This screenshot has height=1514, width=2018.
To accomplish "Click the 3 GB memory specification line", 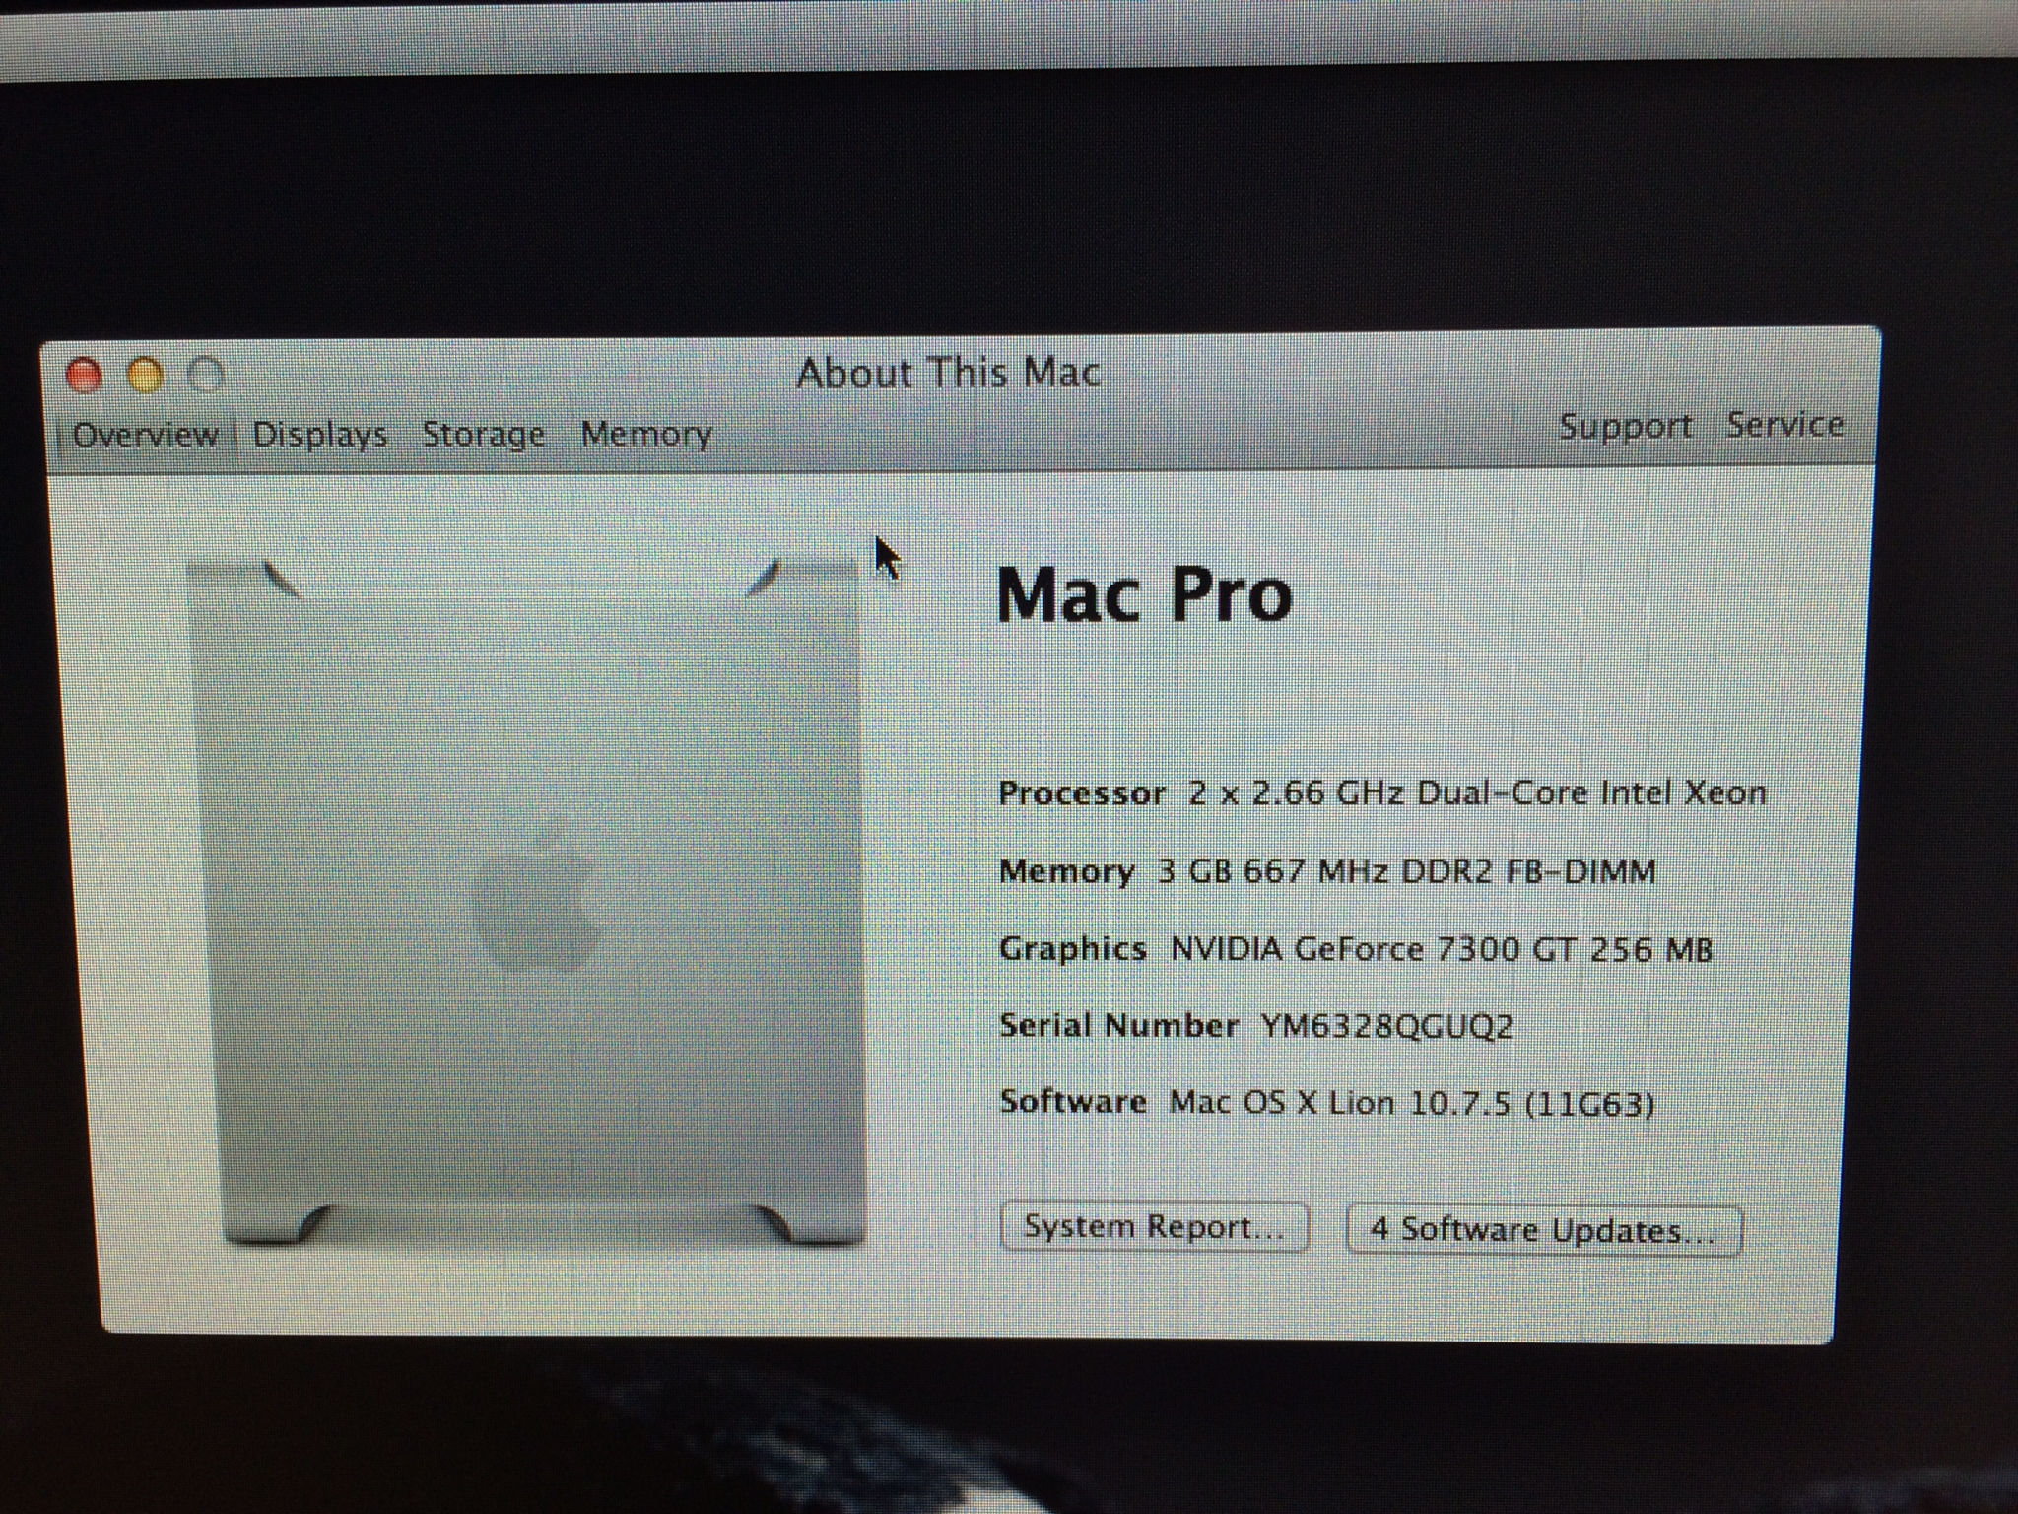I will click(1406, 872).
